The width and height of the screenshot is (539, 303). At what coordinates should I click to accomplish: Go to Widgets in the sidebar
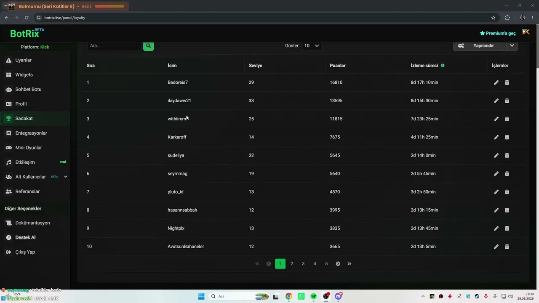coord(35,75)
